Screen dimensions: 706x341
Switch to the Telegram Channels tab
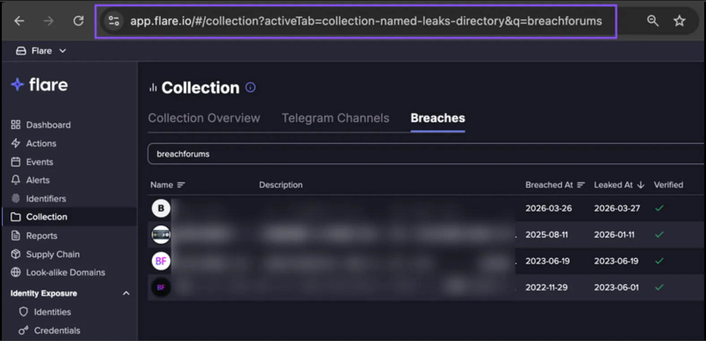coord(335,118)
